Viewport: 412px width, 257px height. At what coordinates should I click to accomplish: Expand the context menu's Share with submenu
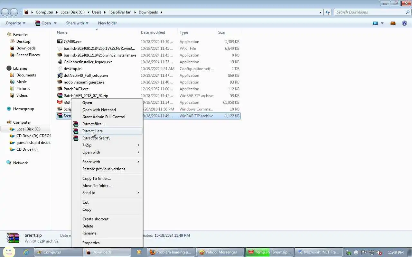coord(107,162)
